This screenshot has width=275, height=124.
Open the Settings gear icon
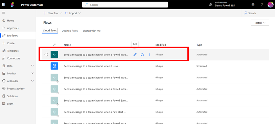click(253, 5)
